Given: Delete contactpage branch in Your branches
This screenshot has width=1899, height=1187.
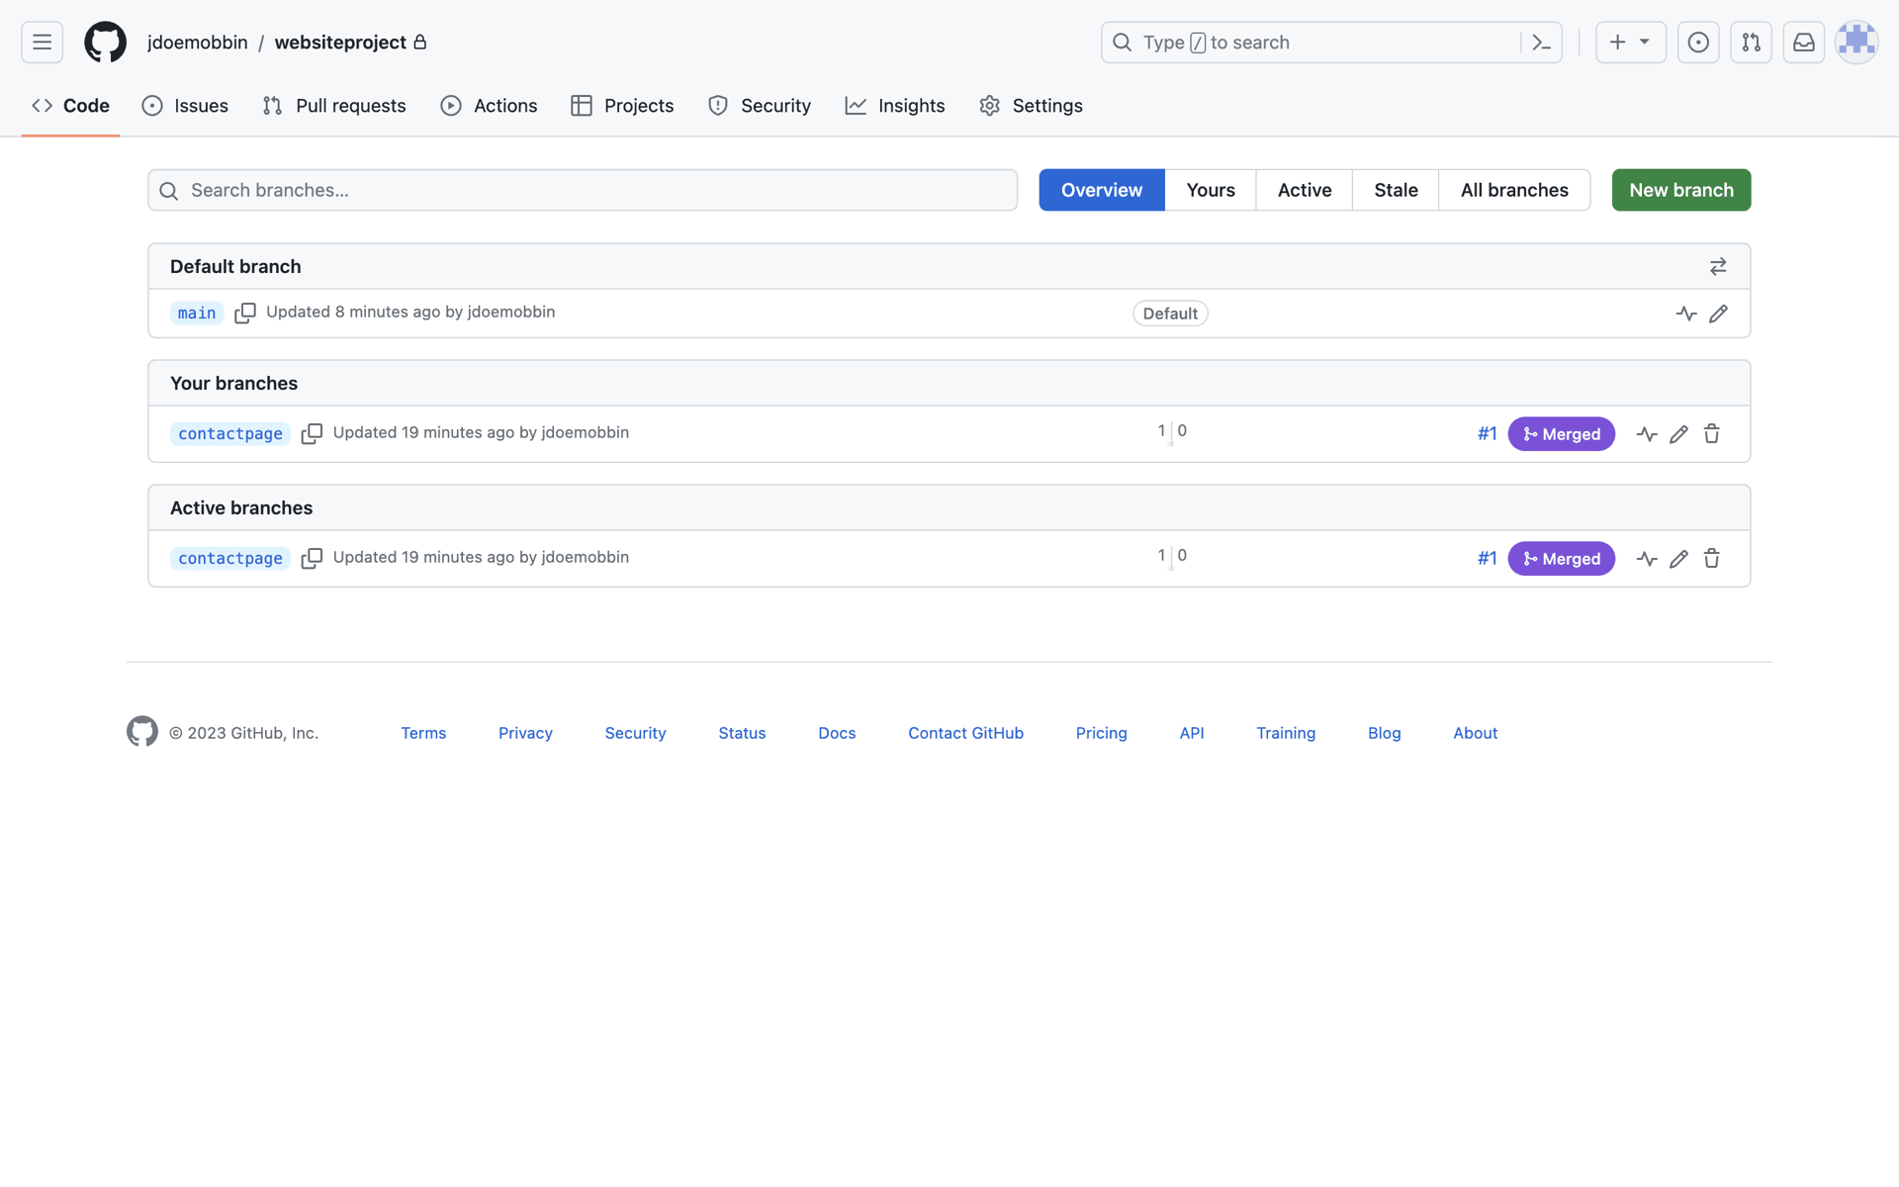Looking at the screenshot, I should tap(1711, 434).
